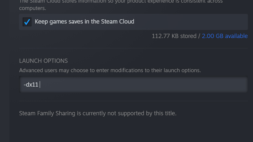Click the text caret after -dx11
The height and width of the screenshot is (142, 253).
(40, 84)
